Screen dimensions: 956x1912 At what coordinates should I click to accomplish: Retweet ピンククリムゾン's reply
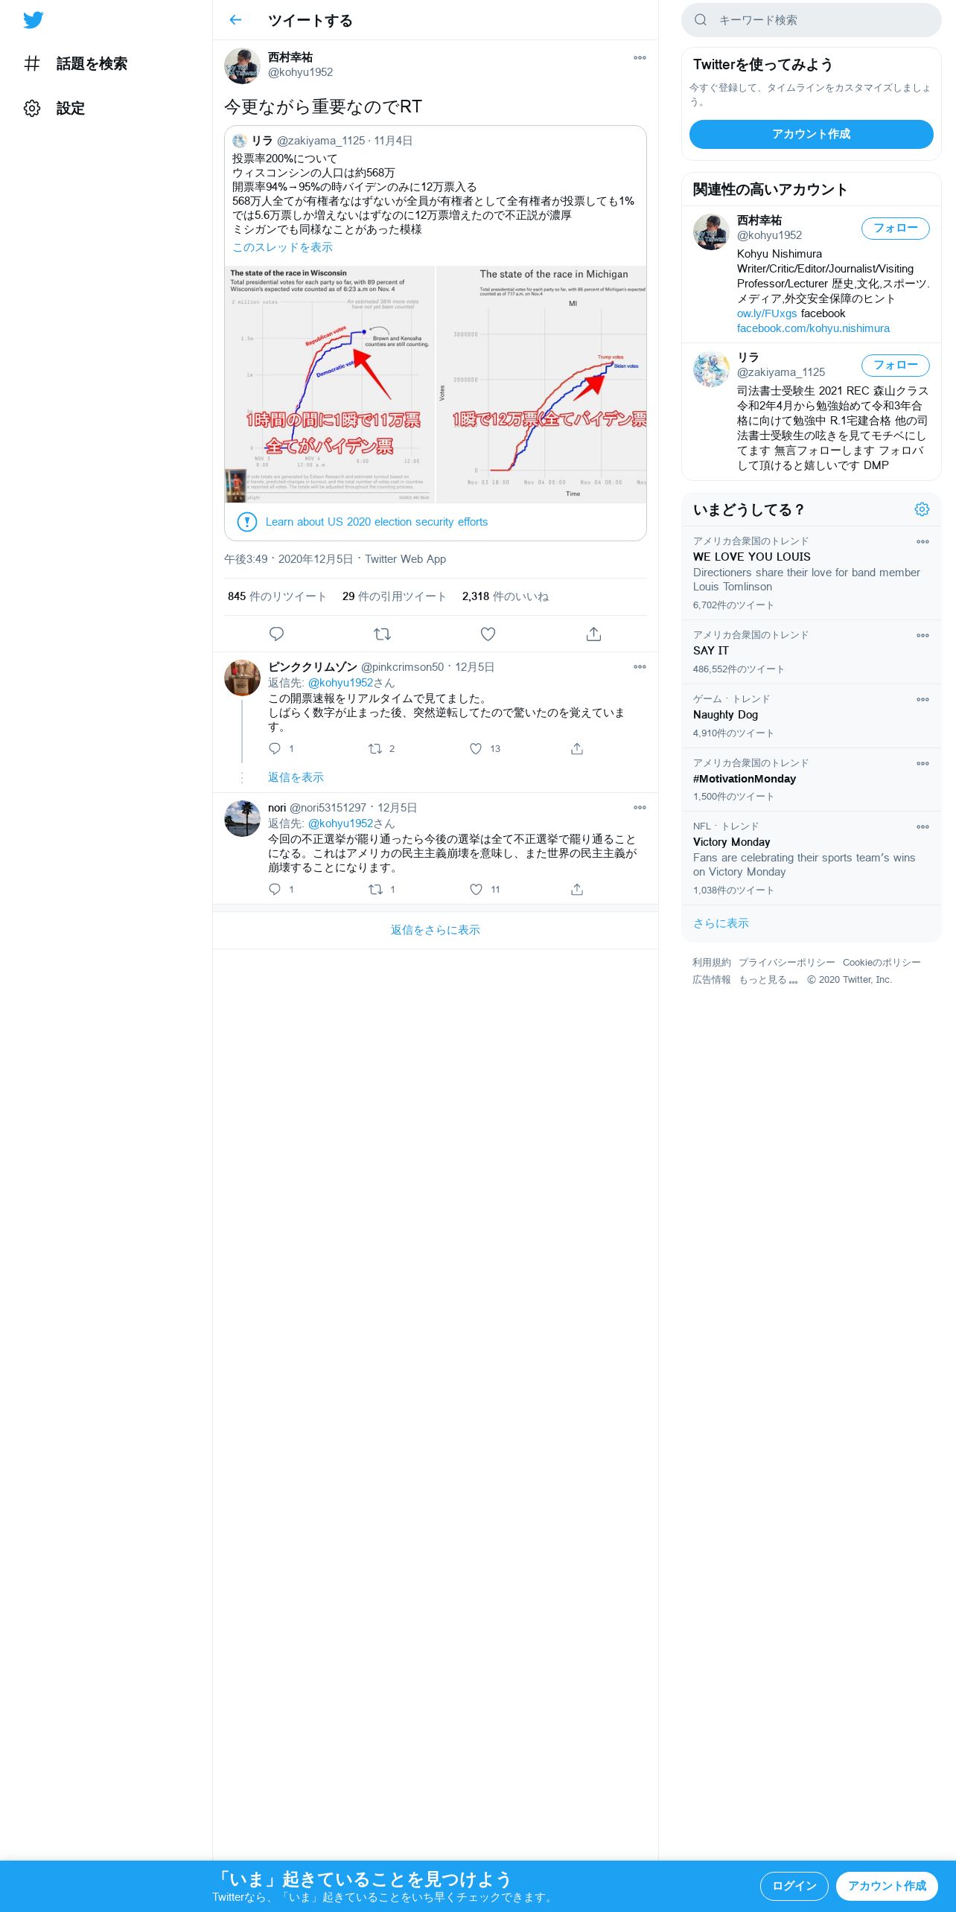(x=375, y=748)
